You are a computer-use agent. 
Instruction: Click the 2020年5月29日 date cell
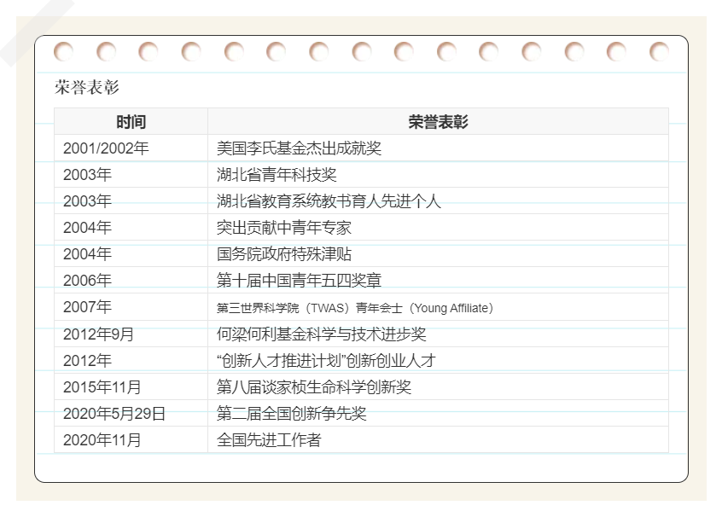[114, 414]
